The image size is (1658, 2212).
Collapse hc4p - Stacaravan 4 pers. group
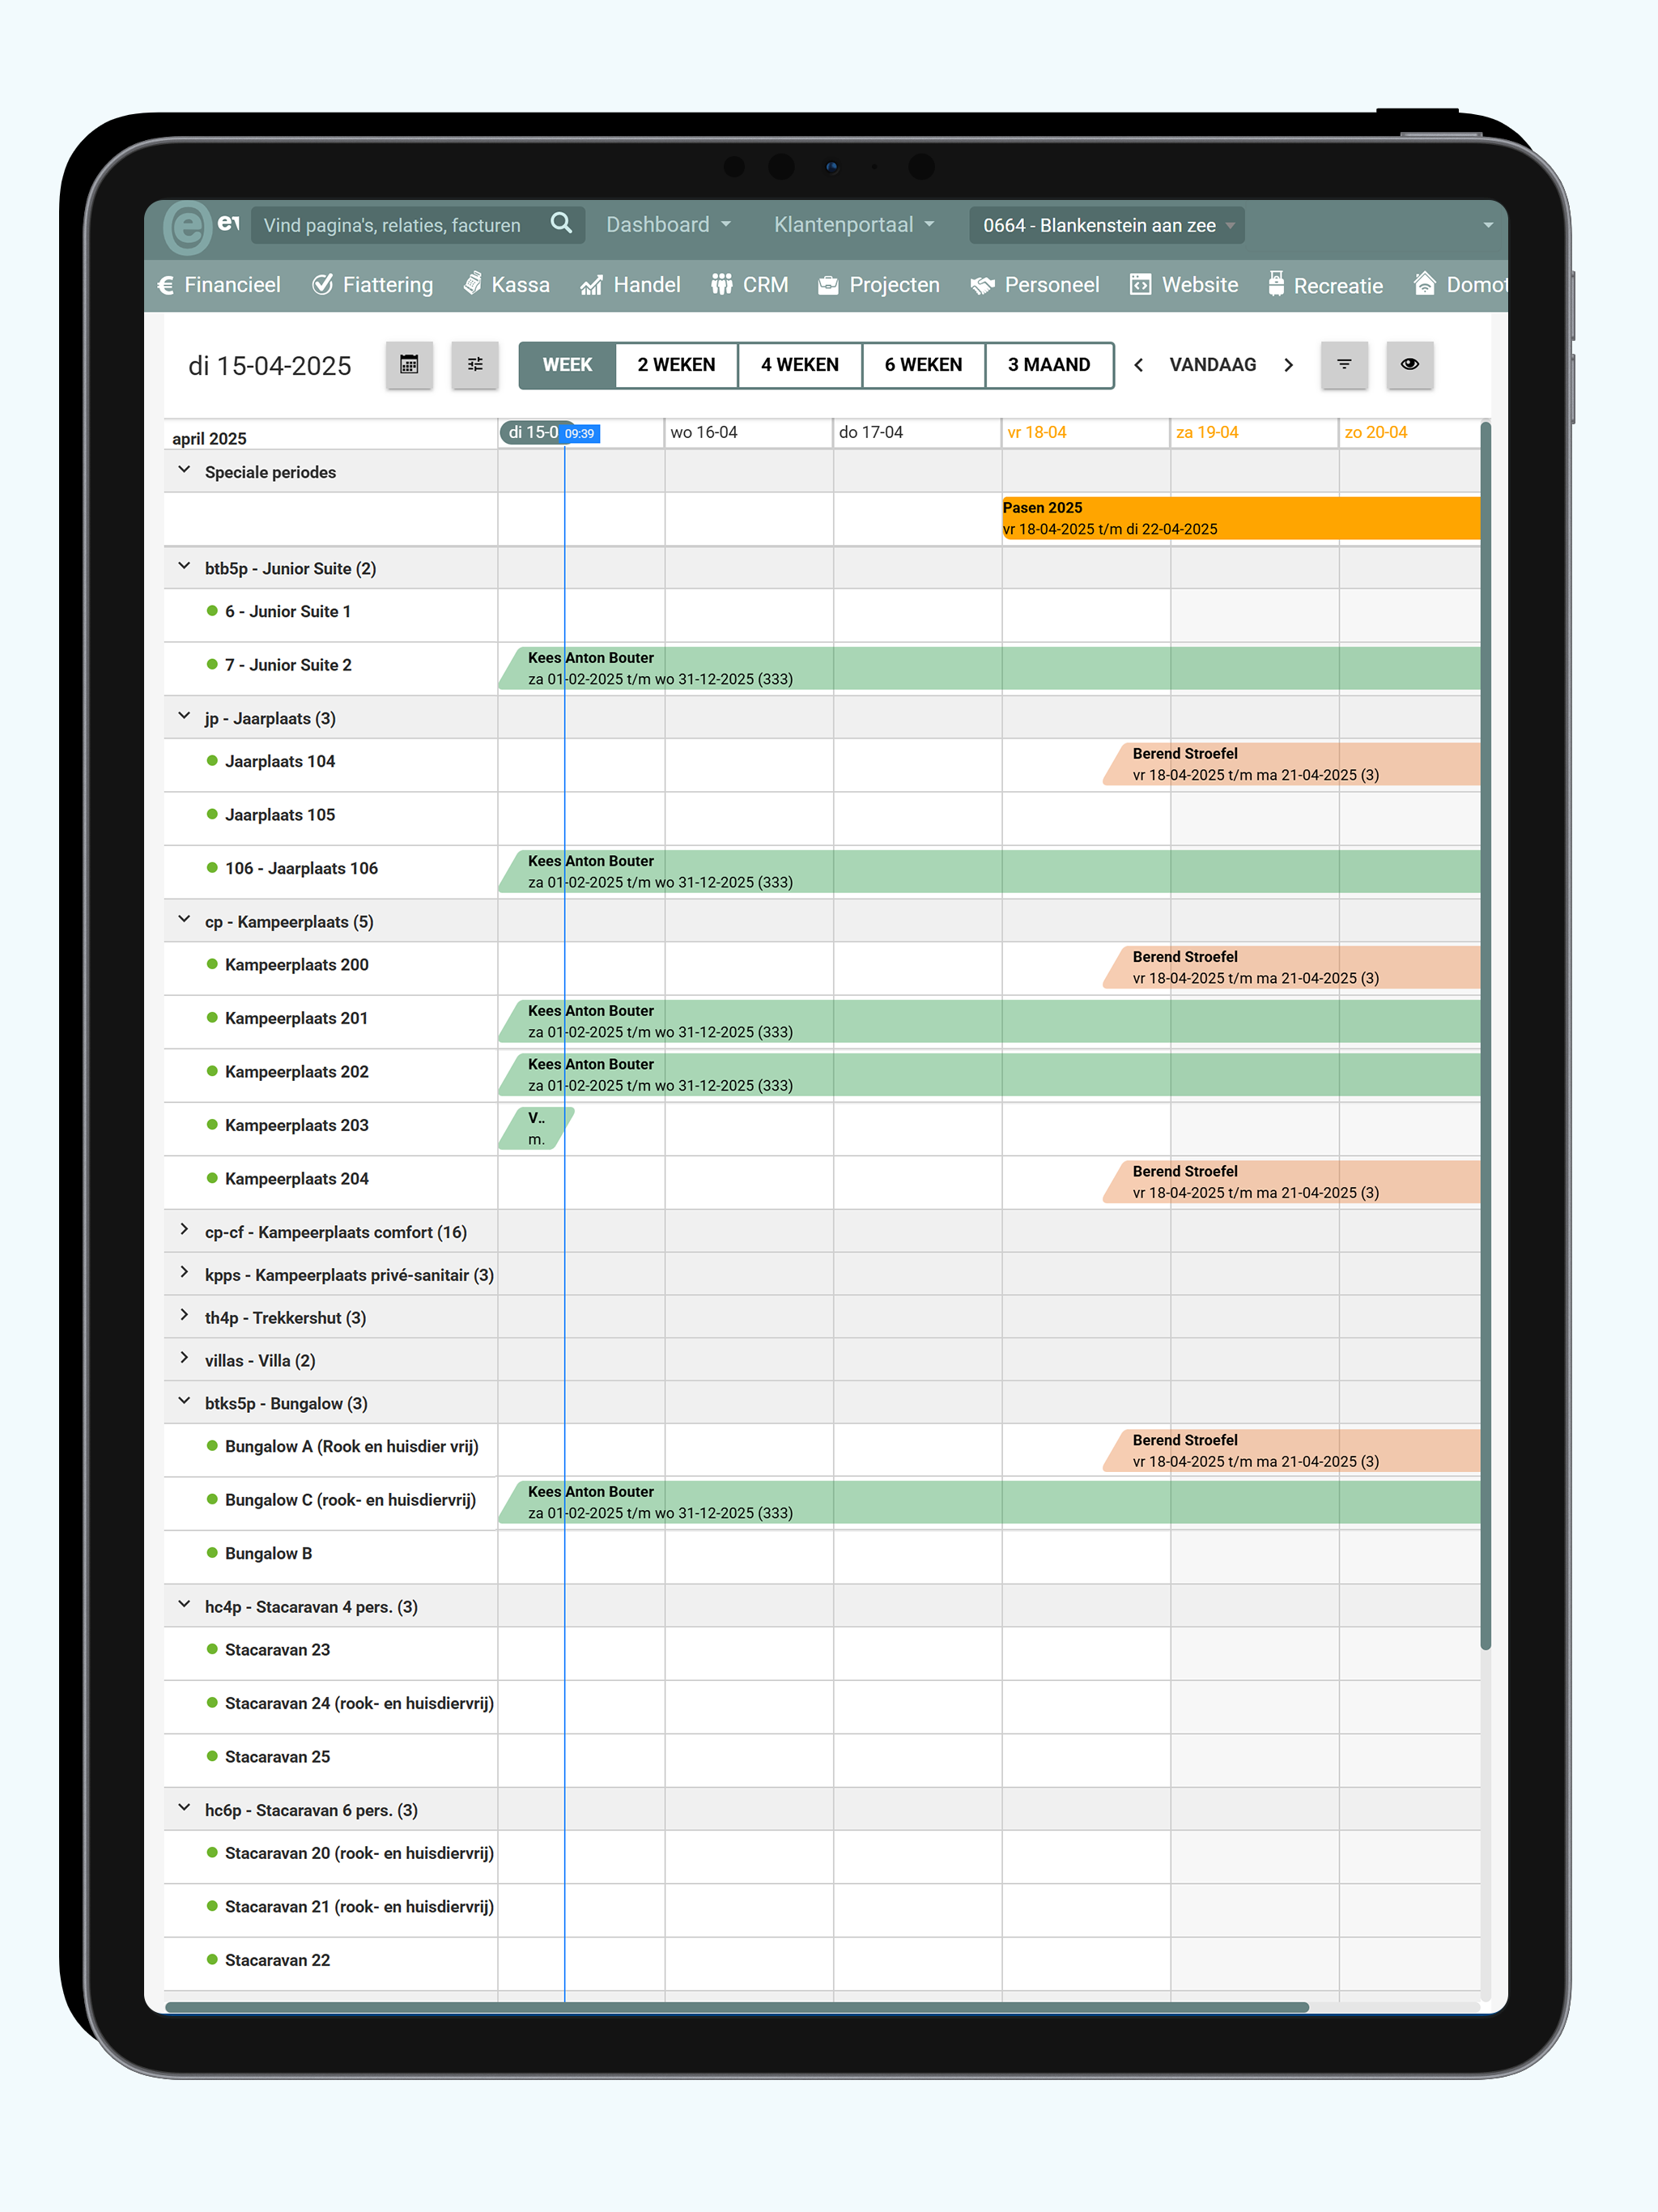(x=184, y=1605)
